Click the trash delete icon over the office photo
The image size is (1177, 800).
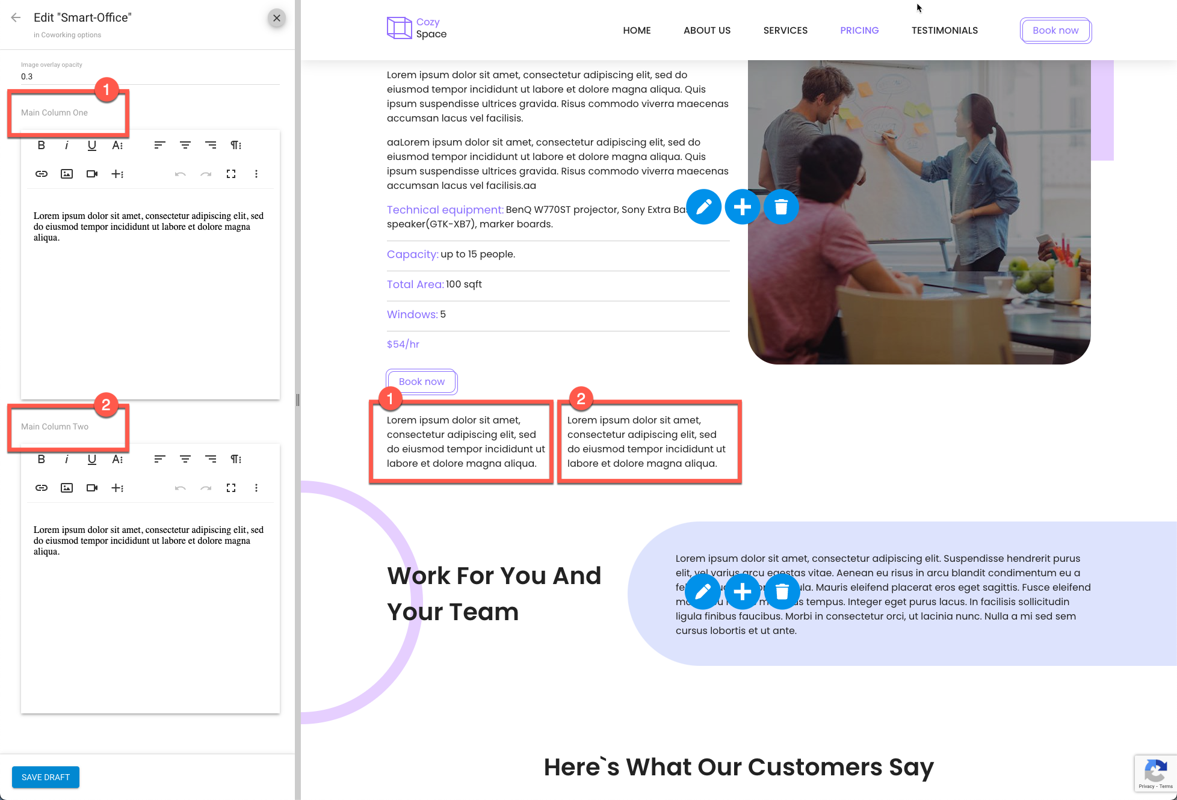pos(781,207)
